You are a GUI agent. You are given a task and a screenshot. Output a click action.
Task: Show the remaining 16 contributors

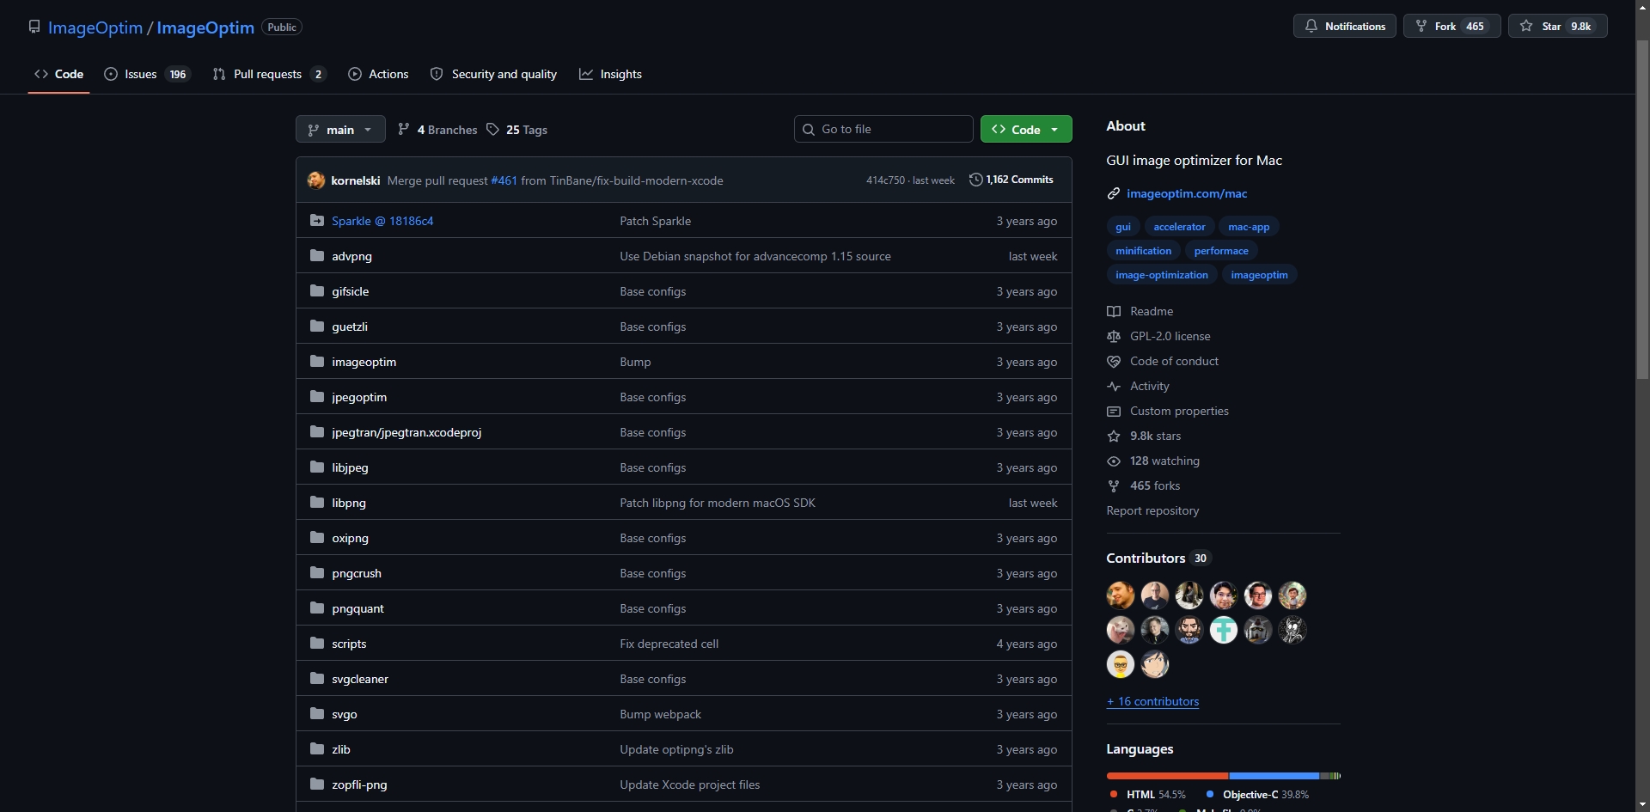coord(1152,701)
